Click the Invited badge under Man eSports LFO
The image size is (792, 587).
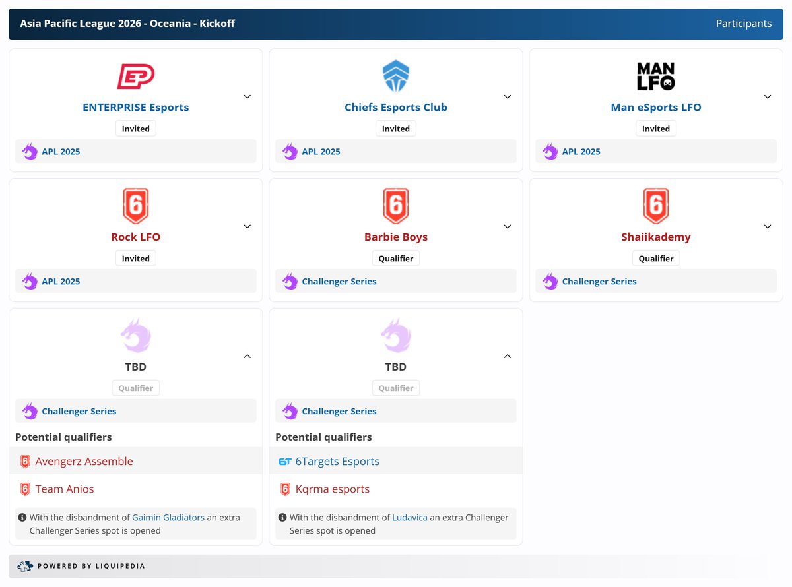click(x=656, y=129)
